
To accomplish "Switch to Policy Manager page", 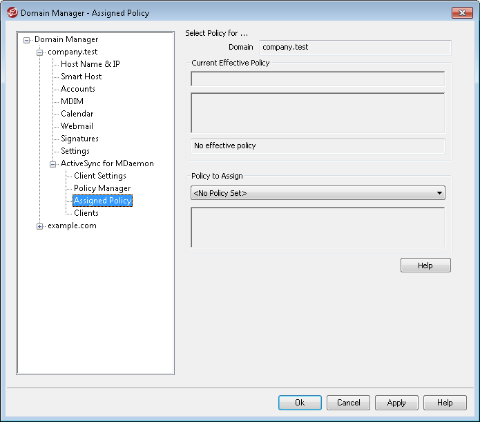I will pyautogui.click(x=102, y=188).
